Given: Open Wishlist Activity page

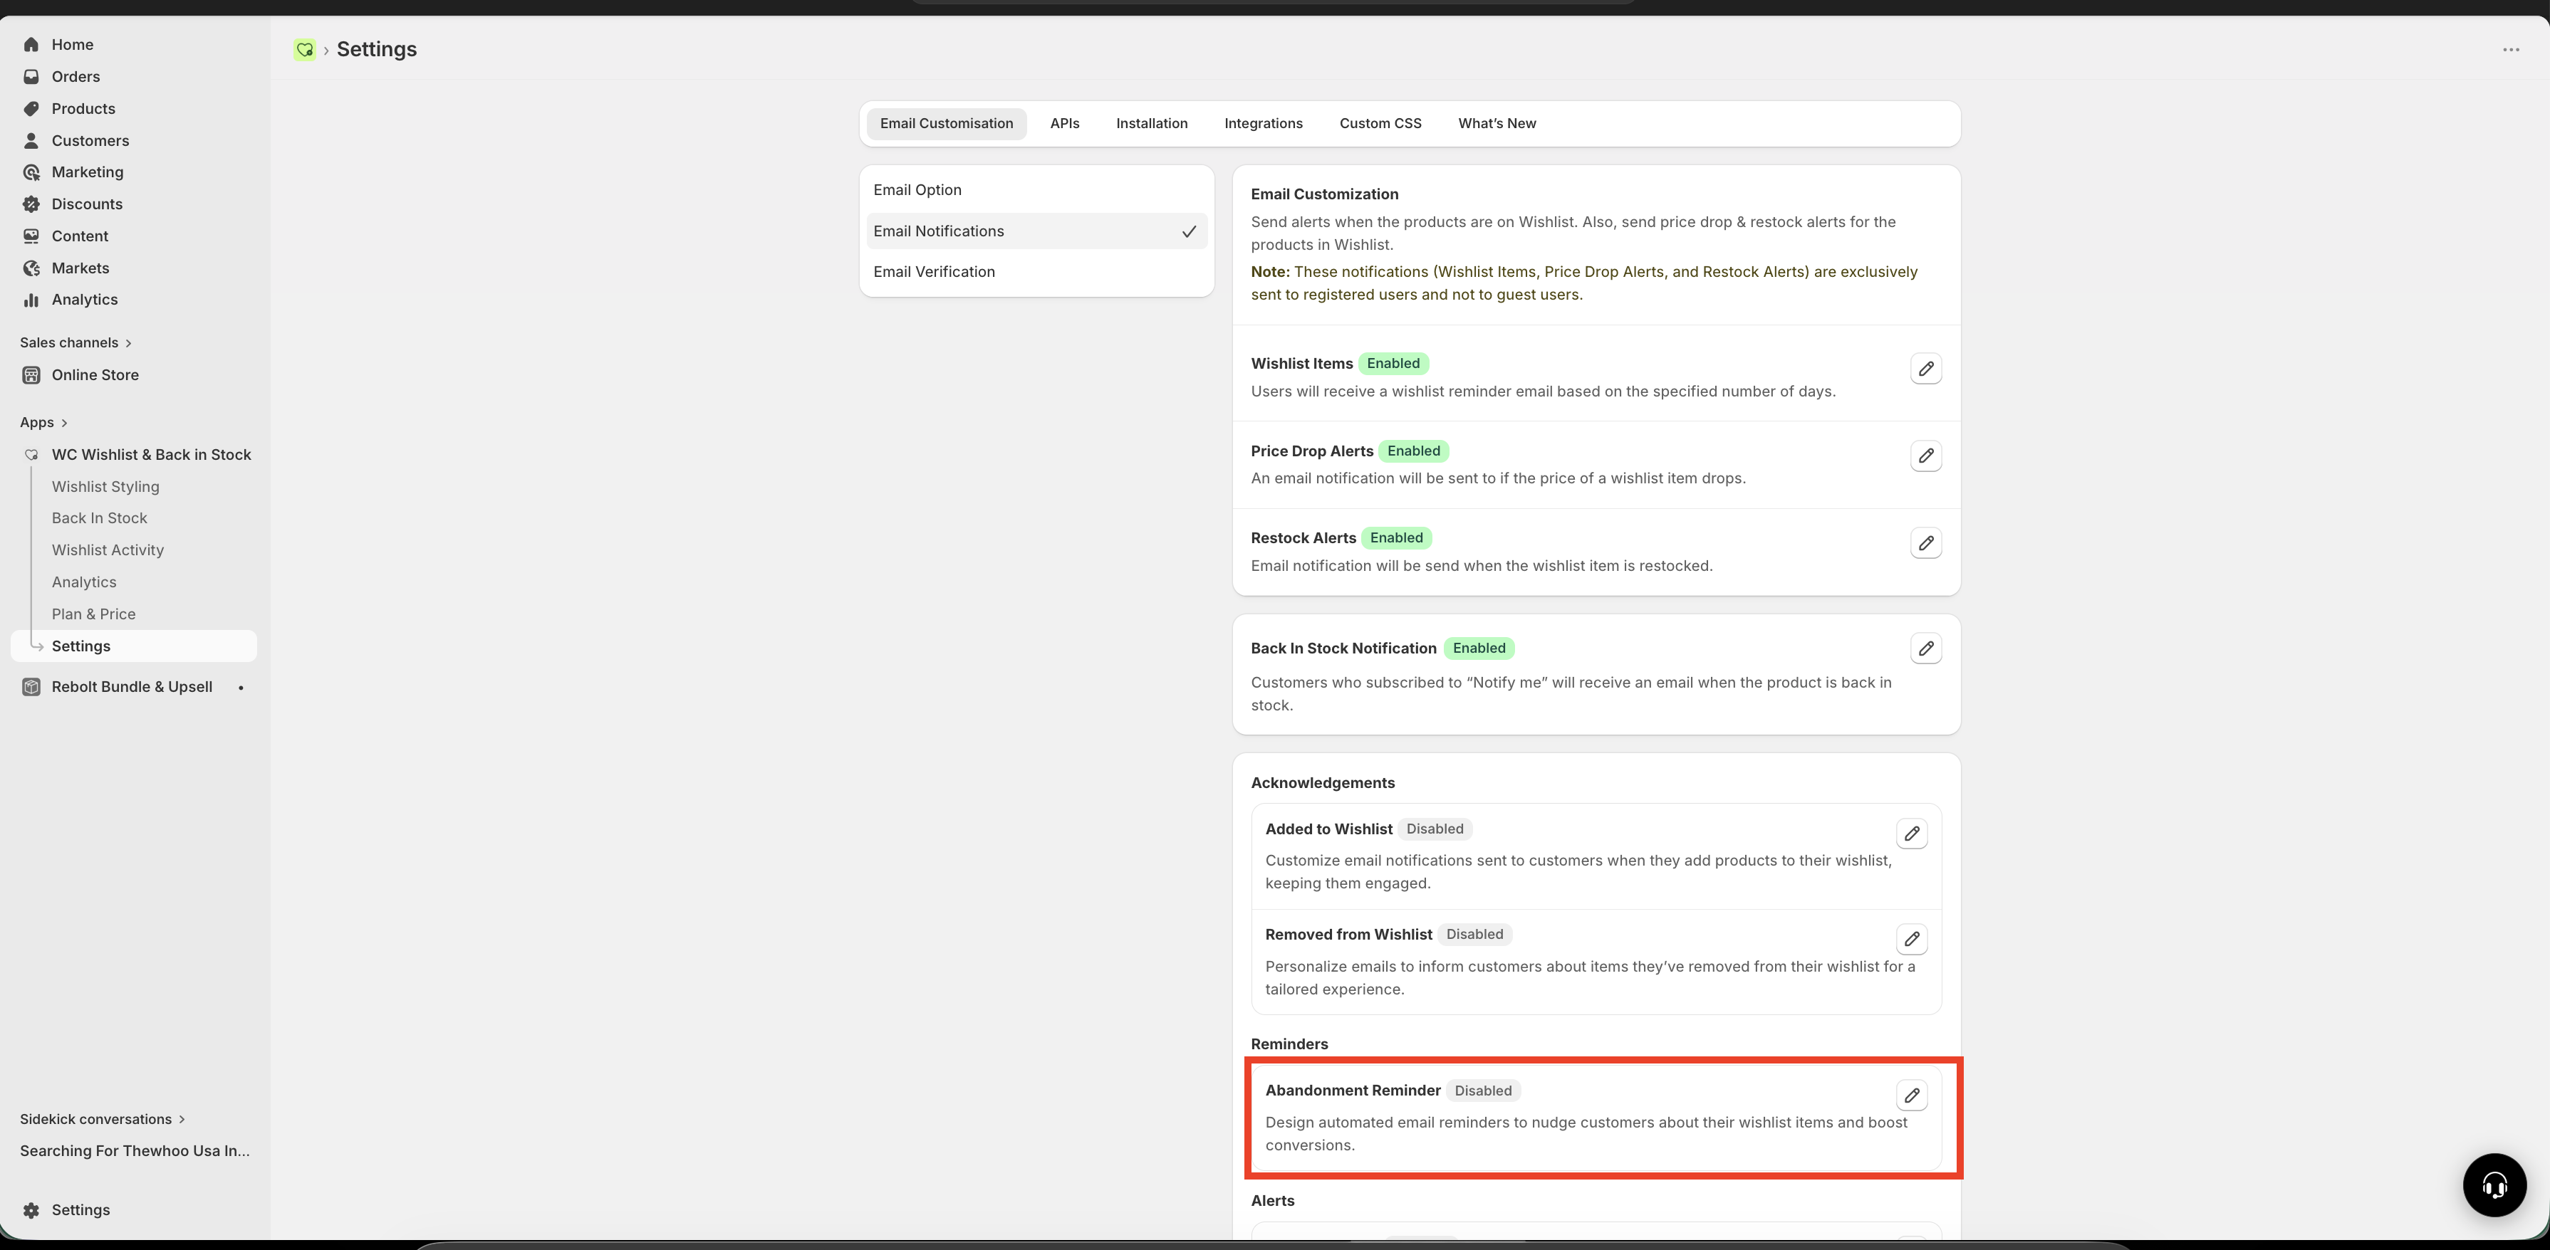Looking at the screenshot, I should [108, 550].
